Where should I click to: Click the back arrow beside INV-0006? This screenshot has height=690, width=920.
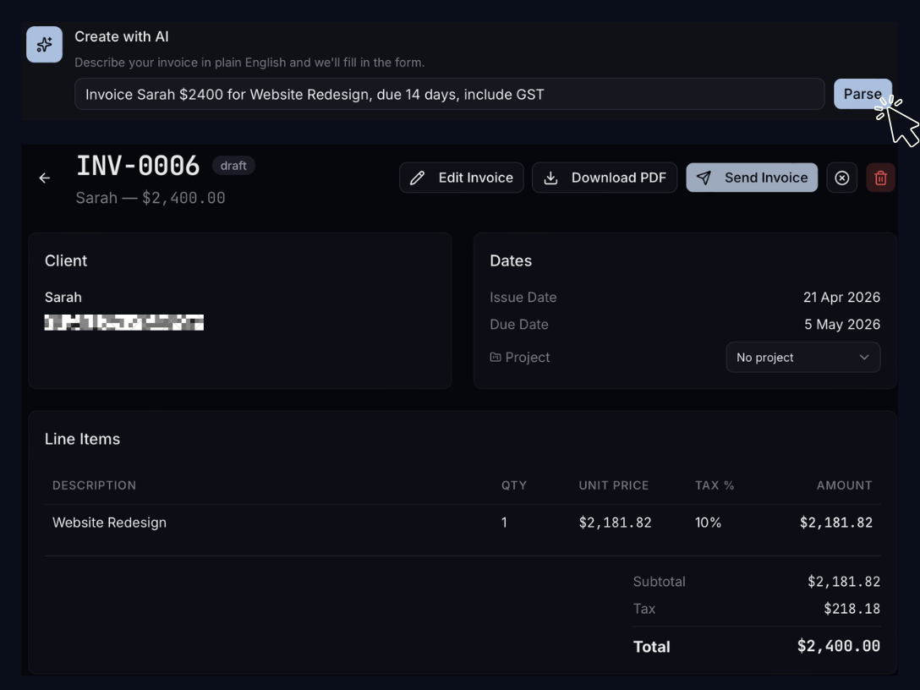point(45,178)
